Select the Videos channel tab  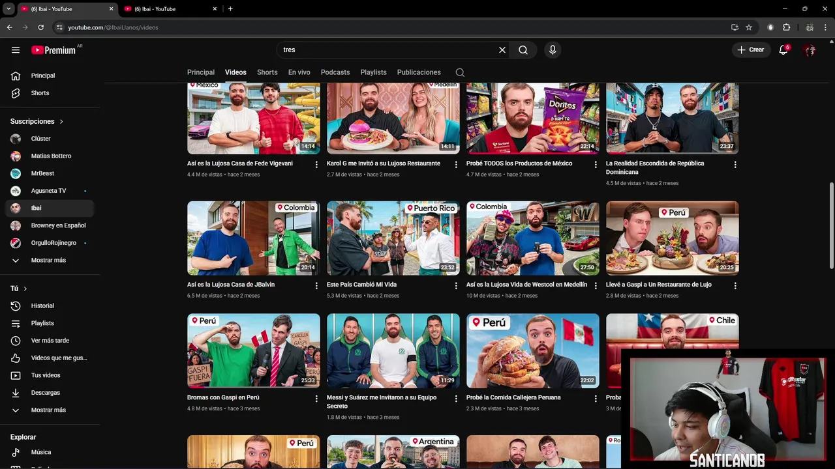(235, 72)
